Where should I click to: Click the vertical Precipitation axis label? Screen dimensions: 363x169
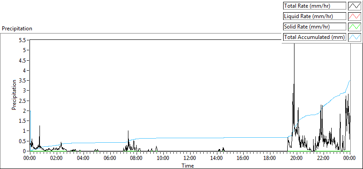(15, 95)
